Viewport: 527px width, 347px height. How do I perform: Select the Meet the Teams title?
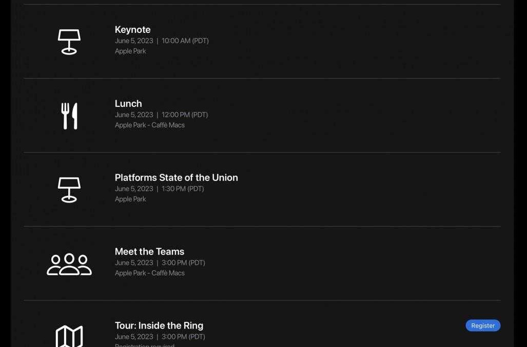point(149,252)
